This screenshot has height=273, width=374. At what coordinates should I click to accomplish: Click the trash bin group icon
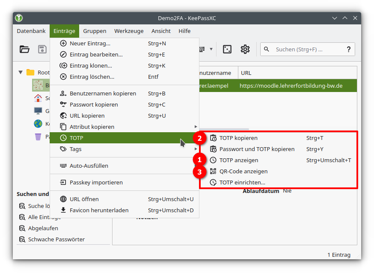[x=38, y=137]
